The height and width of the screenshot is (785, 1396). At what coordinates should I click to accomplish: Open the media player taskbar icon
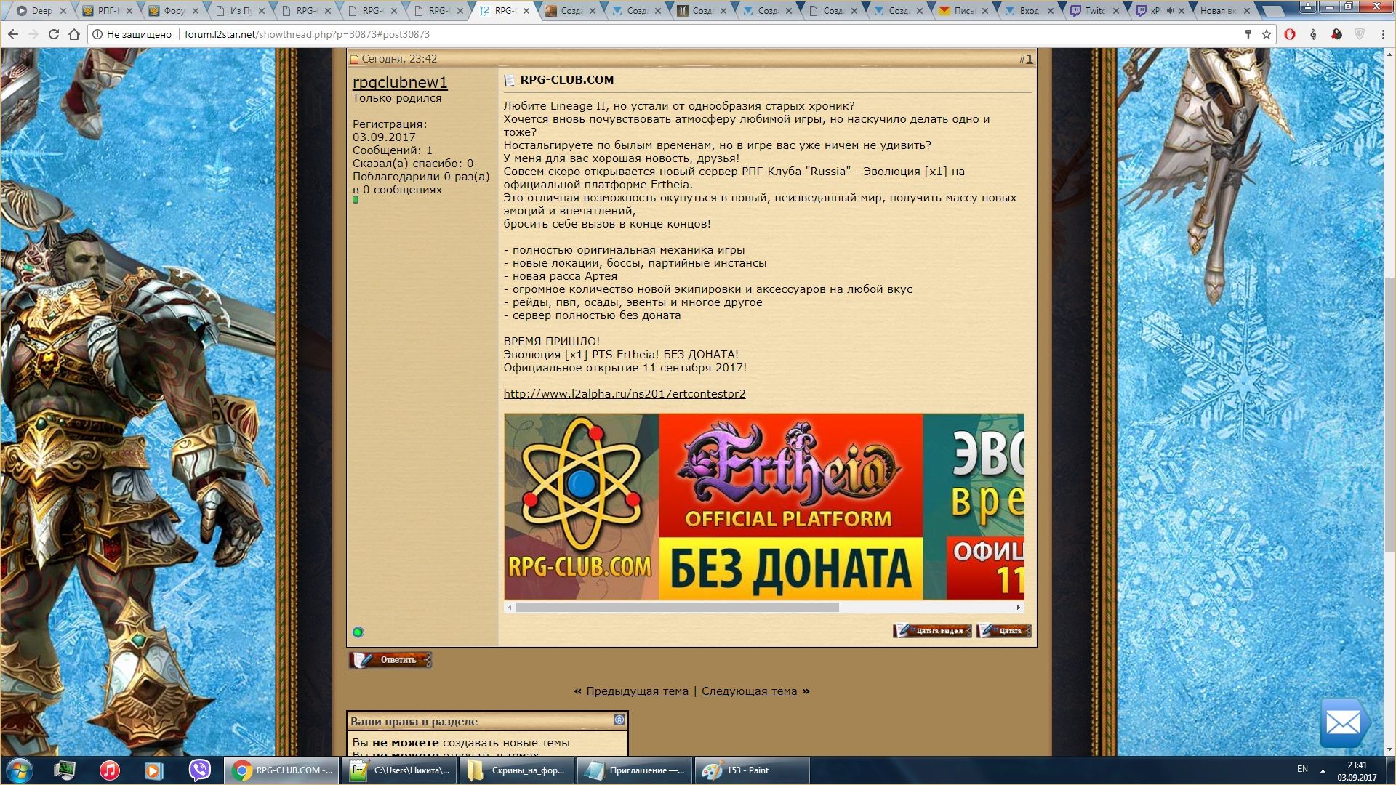click(x=153, y=770)
